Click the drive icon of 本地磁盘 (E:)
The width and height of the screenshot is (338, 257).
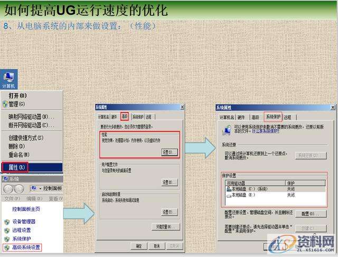(x=229, y=195)
